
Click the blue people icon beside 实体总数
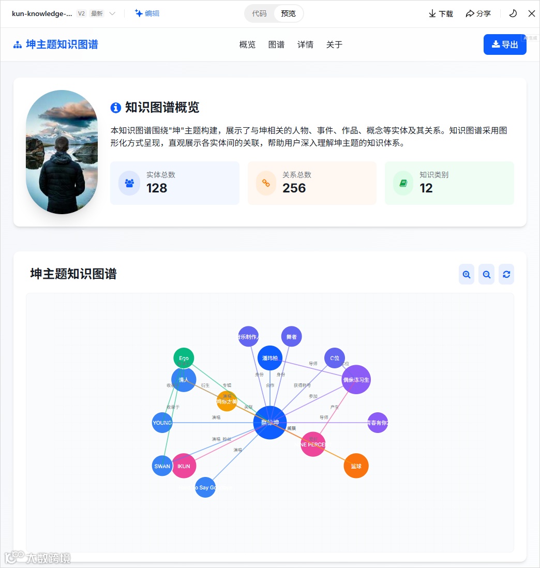coord(129,183)
